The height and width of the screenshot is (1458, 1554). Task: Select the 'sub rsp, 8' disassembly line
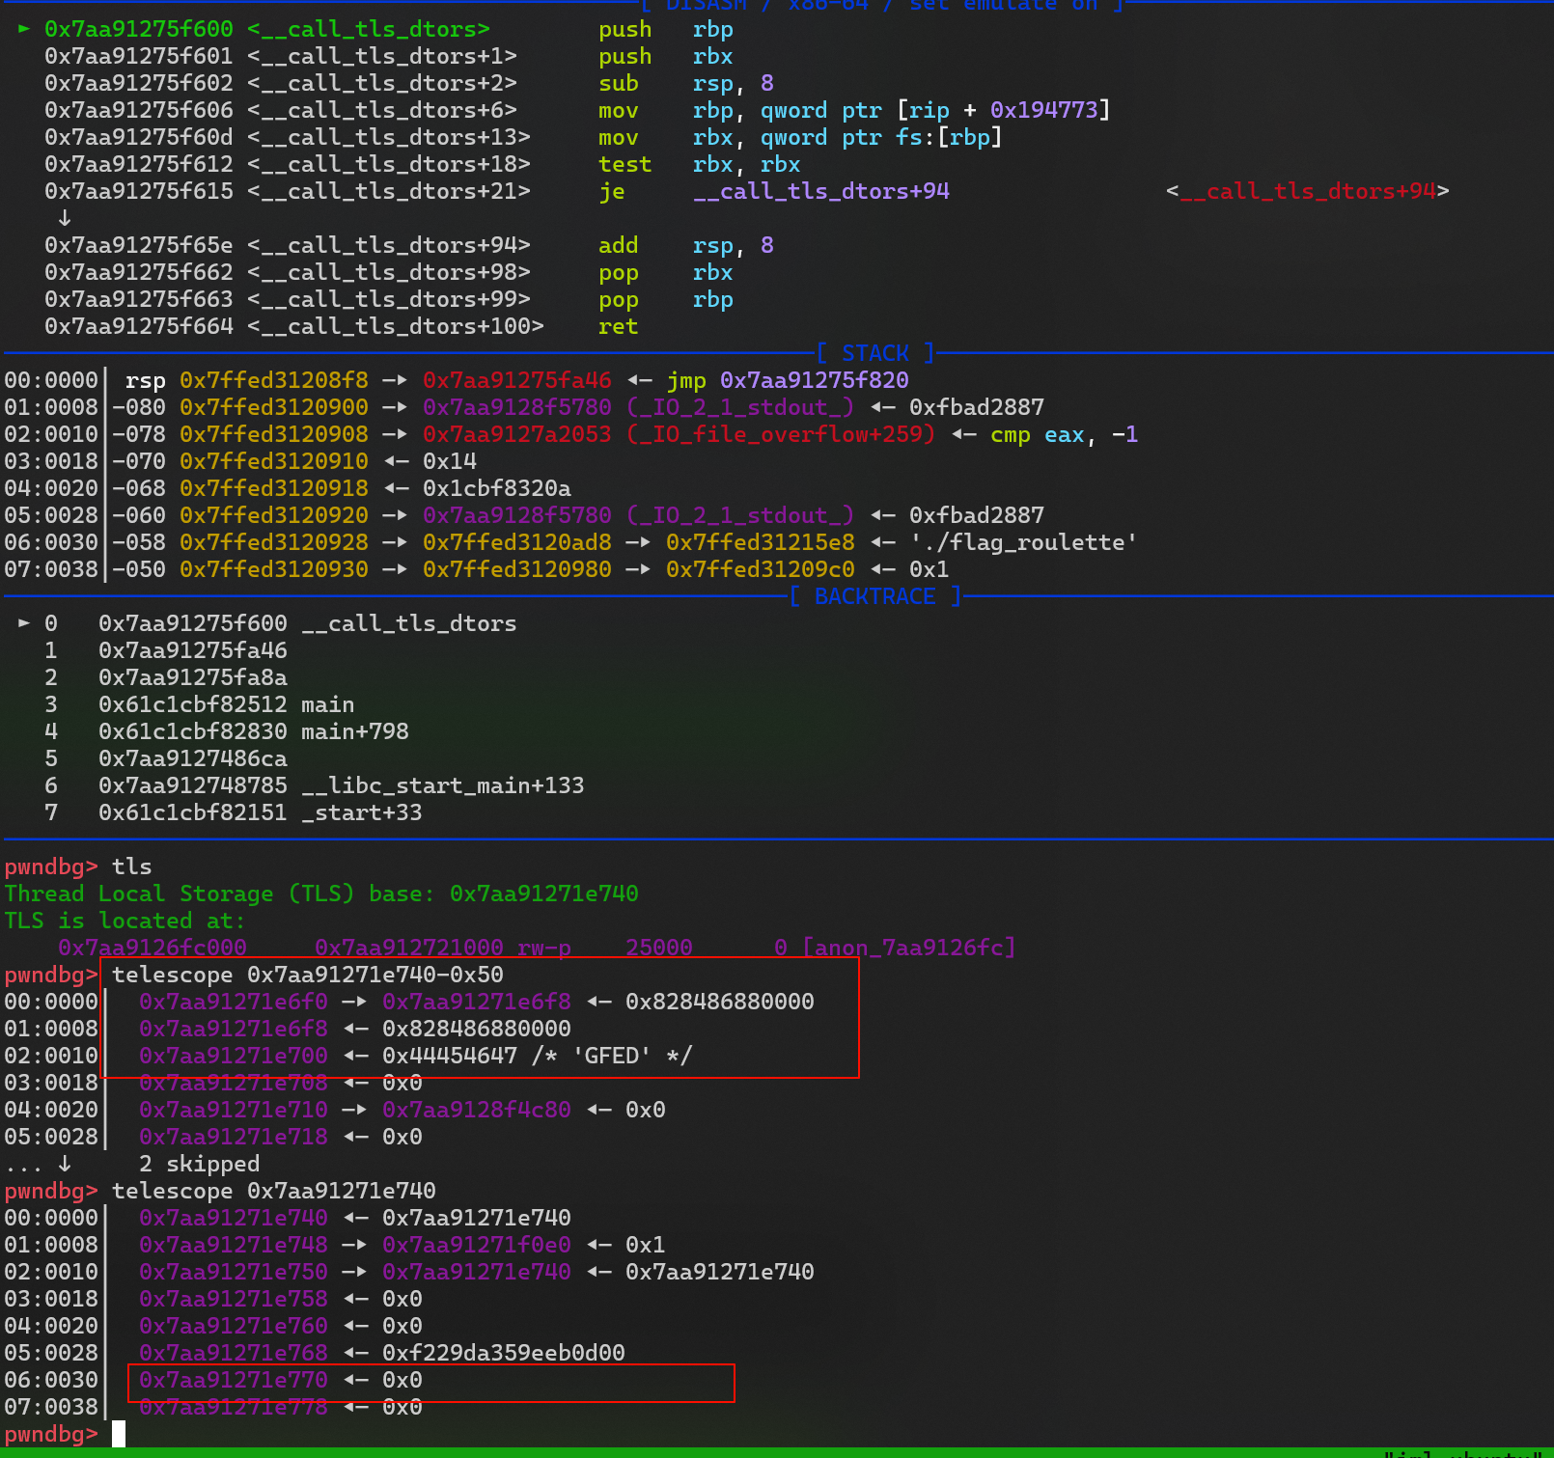(x=409, y=84)
